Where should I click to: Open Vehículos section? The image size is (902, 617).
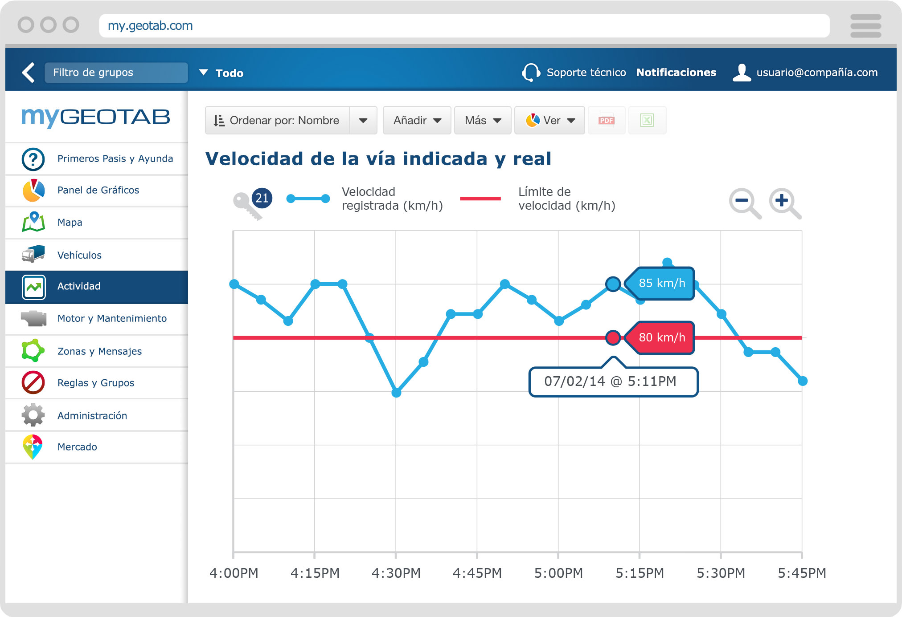tap(79, 255)
